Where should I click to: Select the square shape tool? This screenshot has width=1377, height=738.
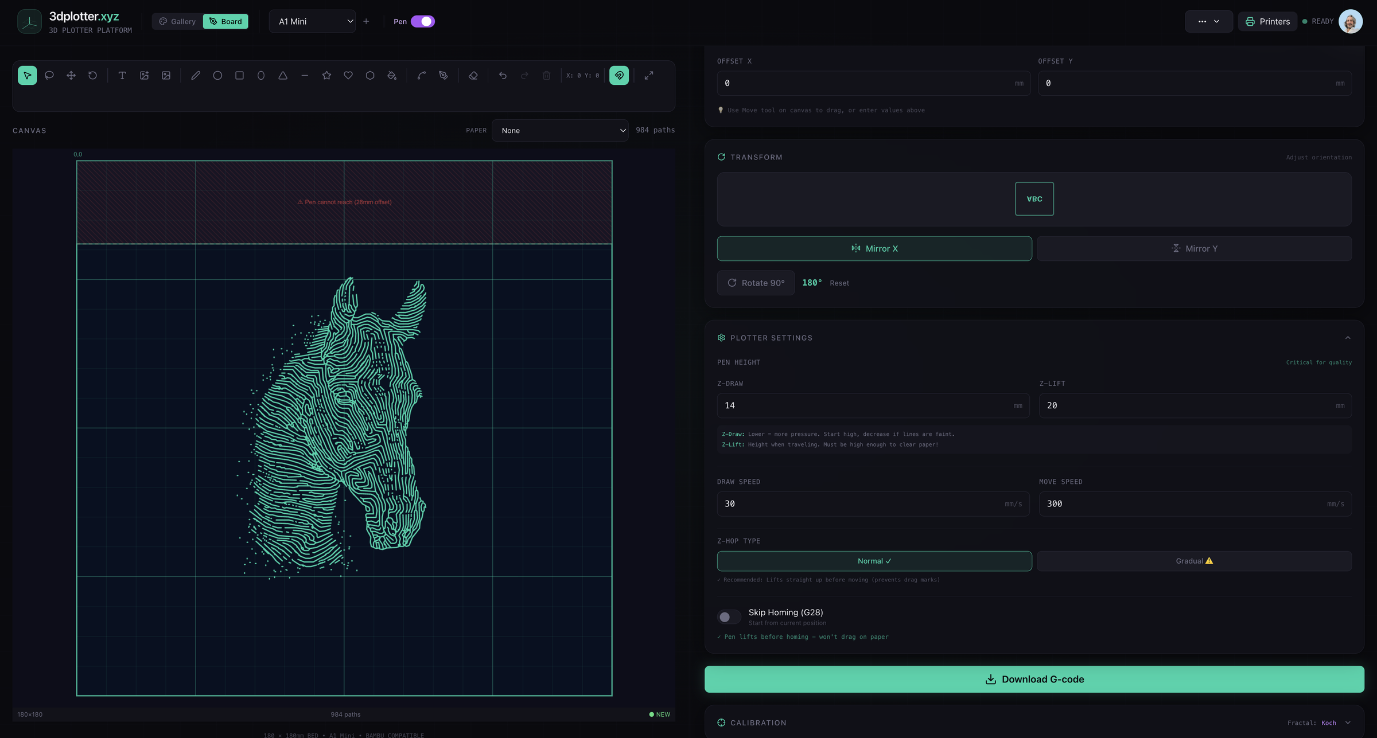pyautogui.click(x=239, y=76)
